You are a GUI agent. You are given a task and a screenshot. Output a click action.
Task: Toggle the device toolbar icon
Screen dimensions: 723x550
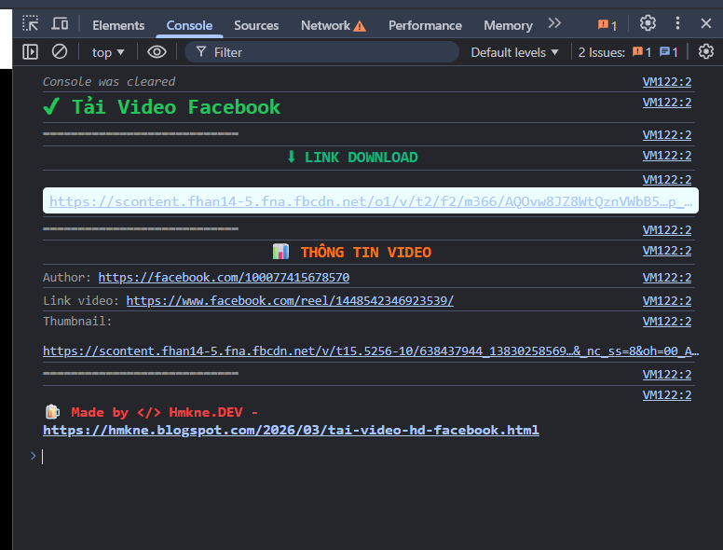(60, 23)
